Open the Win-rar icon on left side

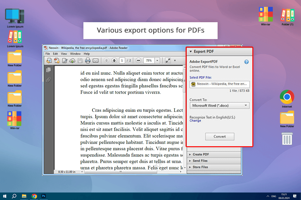(x=15, y=120)
